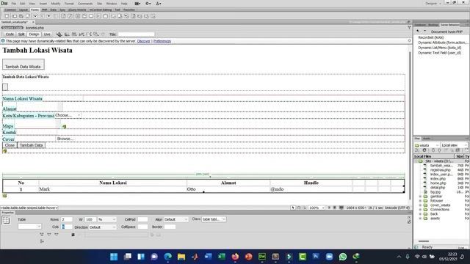This screenshot has height=264, width=470.
Task: Insert a Text Field from Forms toolbar
Action: (15, 16)
